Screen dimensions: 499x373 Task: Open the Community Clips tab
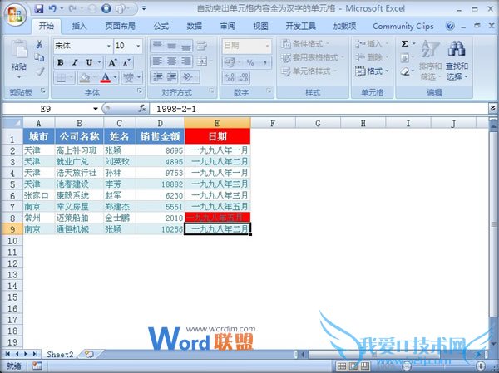click(403, 26)
